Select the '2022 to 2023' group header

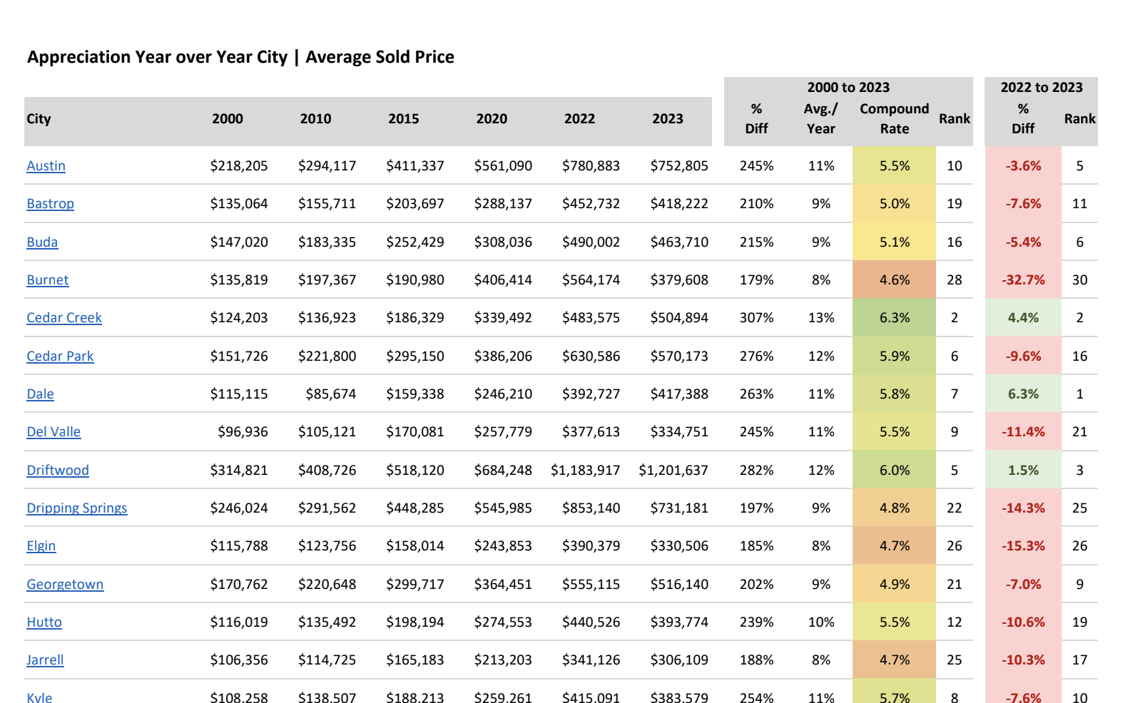[1042, 88]
